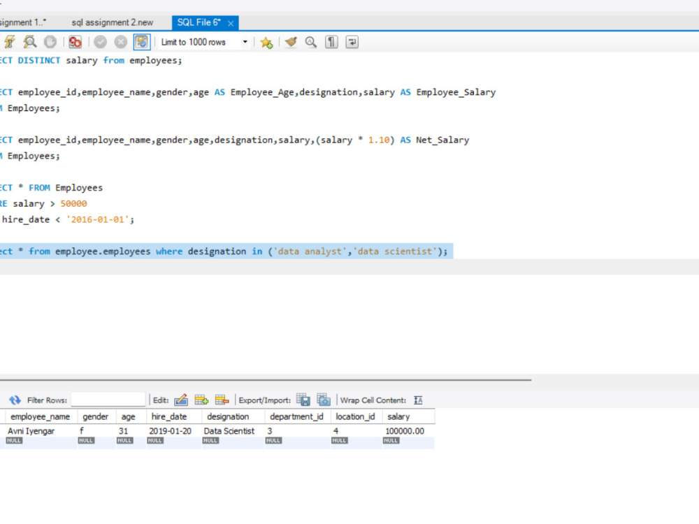Close the SQL File 6* tab
This screenshot has width=699, height=524.
coord(231,23)
